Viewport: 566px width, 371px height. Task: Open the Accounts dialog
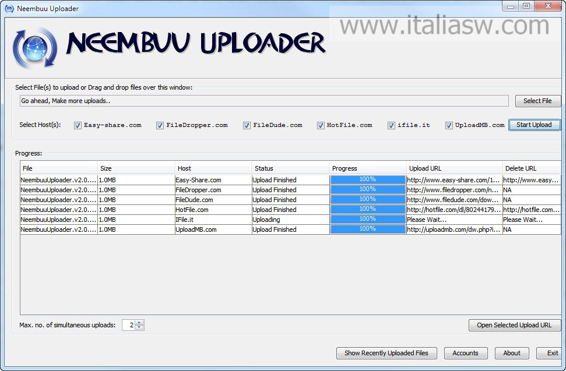(x=466, y=353)
